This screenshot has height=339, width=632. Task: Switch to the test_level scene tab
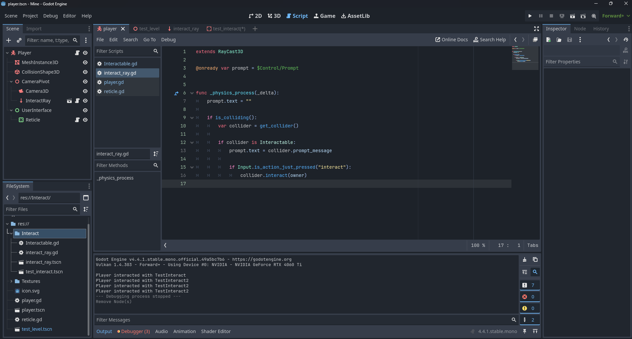click(146, 29)
